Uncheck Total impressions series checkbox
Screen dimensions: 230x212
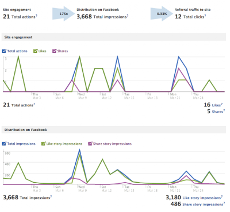tap(4, 144)
